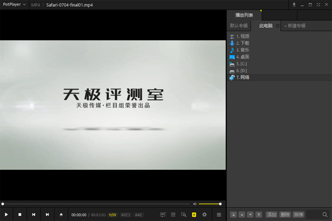Click the network globe icon

pos(232,78)
